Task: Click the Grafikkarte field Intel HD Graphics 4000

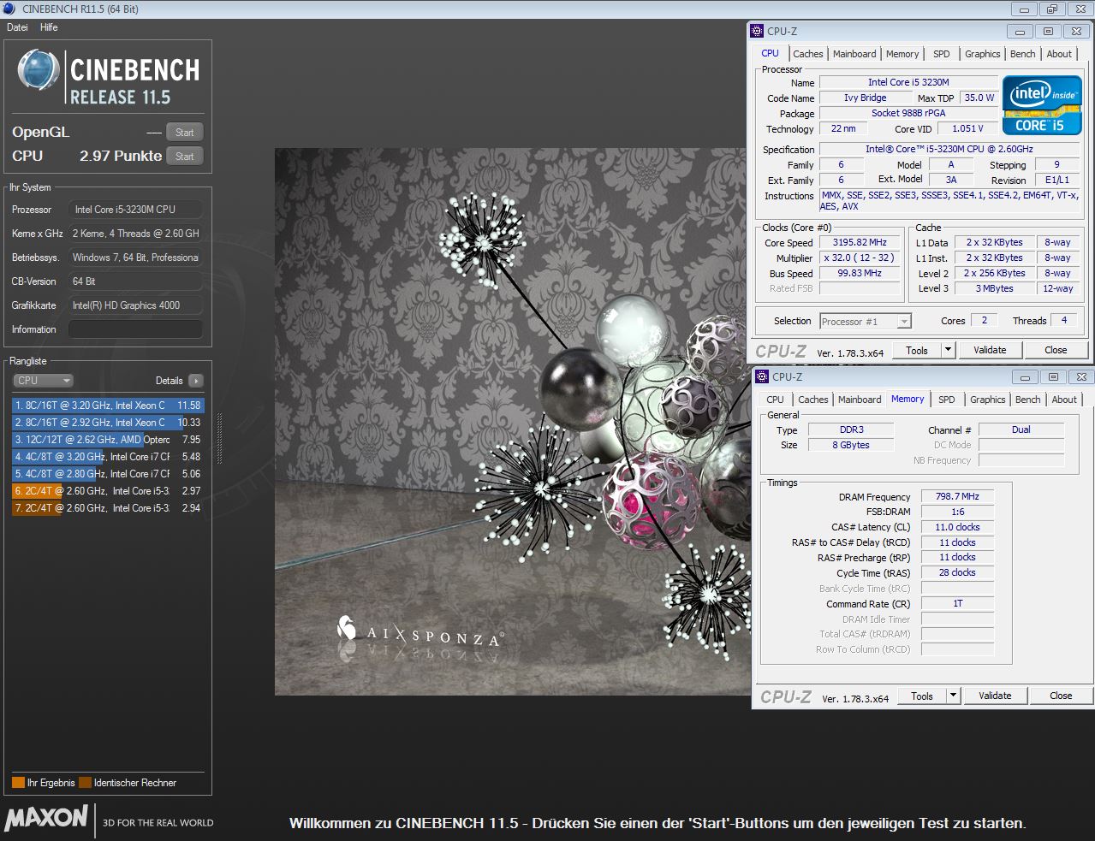Action: pyautogui.click(x=135, y=305)
